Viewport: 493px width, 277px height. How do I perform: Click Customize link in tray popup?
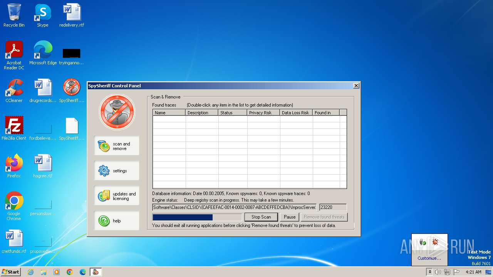pyautogui.click(x=429, y=258)
